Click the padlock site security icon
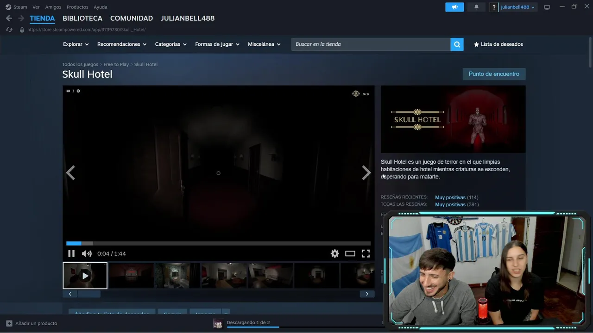 pos(22,30)
